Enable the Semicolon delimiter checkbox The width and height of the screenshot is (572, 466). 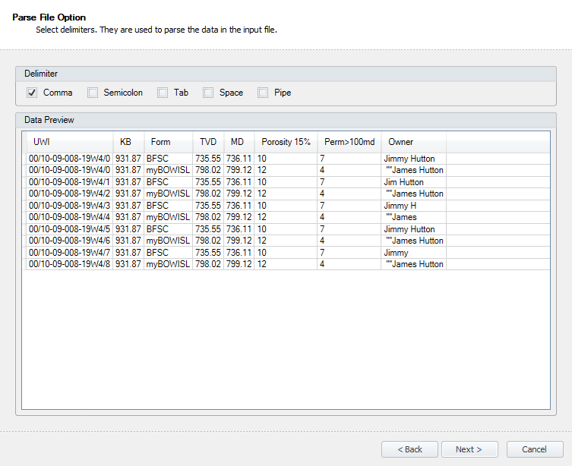click(93, 93)
